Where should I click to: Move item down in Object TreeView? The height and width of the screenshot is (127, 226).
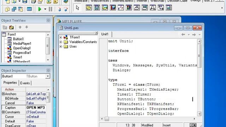27,27
